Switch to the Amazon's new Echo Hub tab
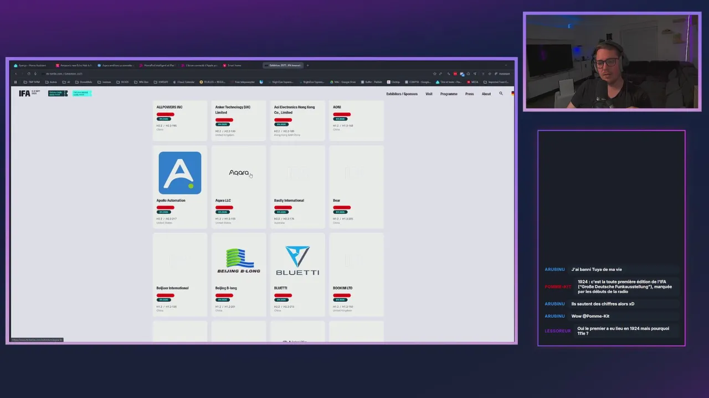The image size is (709, 398). click(74, 65)
